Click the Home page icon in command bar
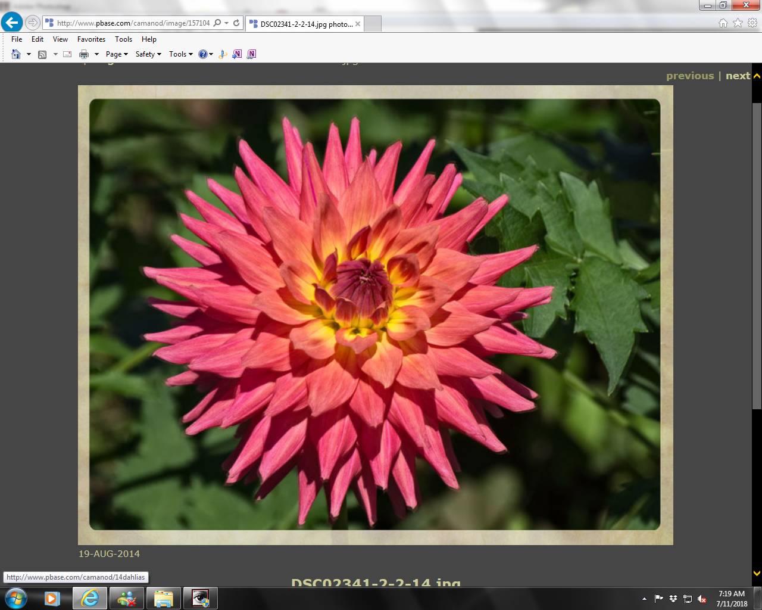The width and height of the screenshot is (762, 610). [x=16, y=54]
